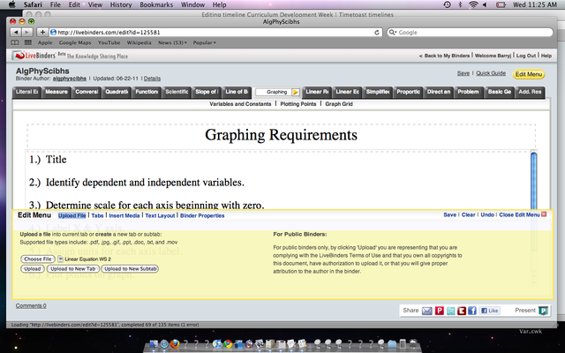
Task: Click the Upload button
Action: coord(33,268)
